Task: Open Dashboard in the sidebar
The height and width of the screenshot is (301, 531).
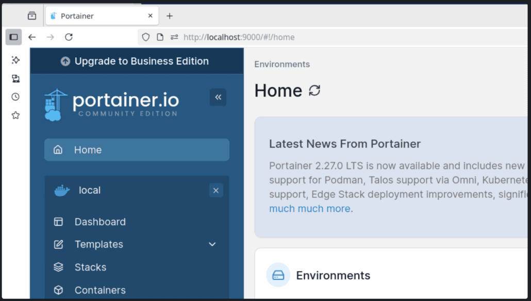Action: 137,222
